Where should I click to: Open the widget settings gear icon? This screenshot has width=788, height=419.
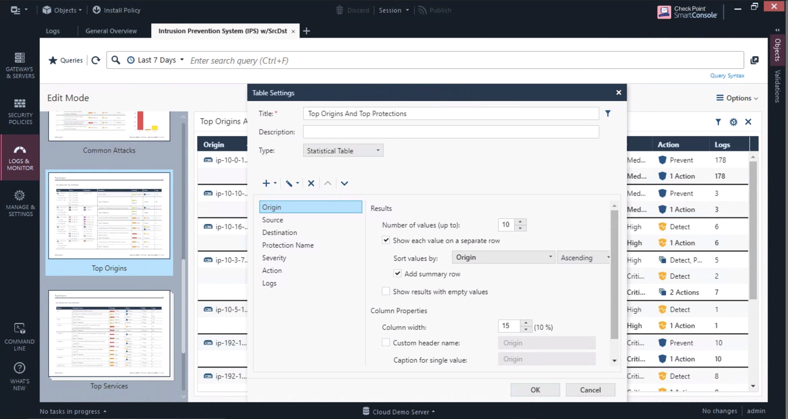click(733, 122)
